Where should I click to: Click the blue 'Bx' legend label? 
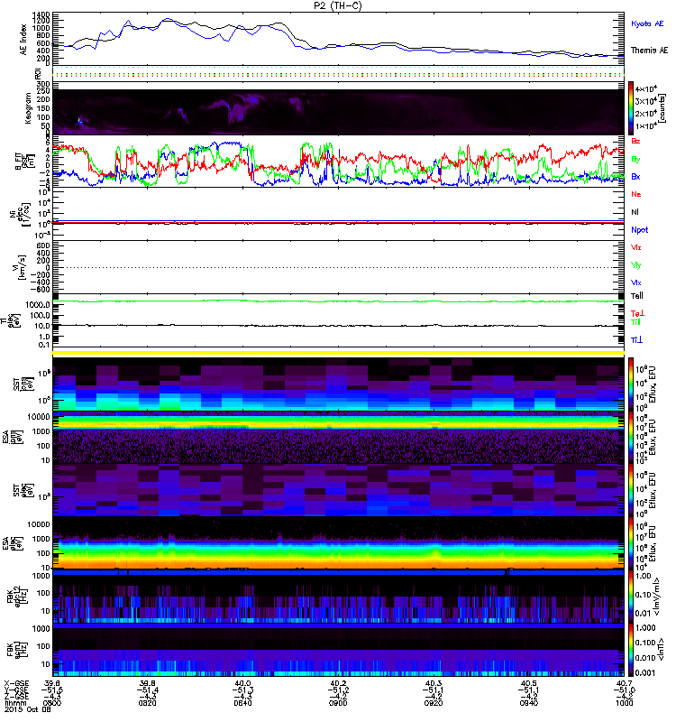(x=635, y=176)
